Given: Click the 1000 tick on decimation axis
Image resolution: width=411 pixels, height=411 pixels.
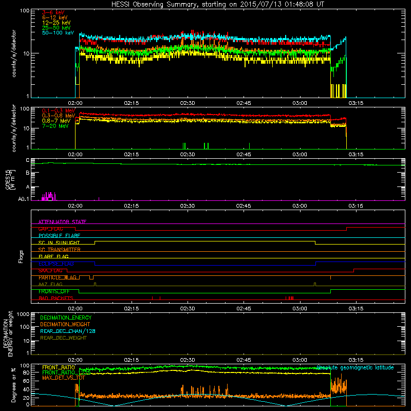Looking at the screenshot, I should coord(23,314).
